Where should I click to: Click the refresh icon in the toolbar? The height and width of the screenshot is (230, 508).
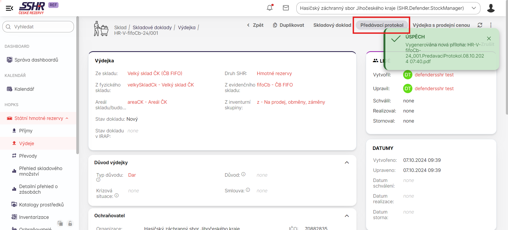click(x=480, y=25)
